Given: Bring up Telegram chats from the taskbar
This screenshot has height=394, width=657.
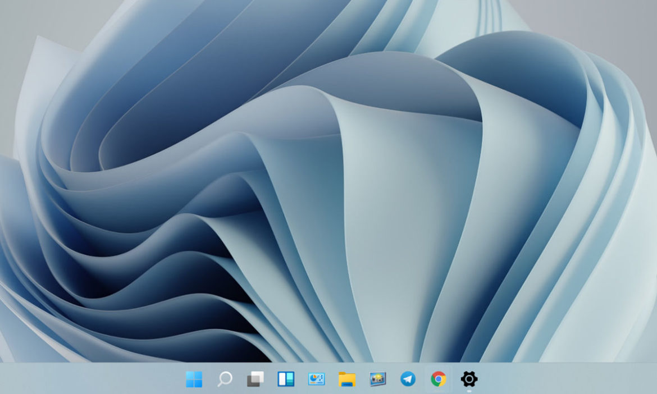Looking at the screenshot, I should (x=408, y=380).
